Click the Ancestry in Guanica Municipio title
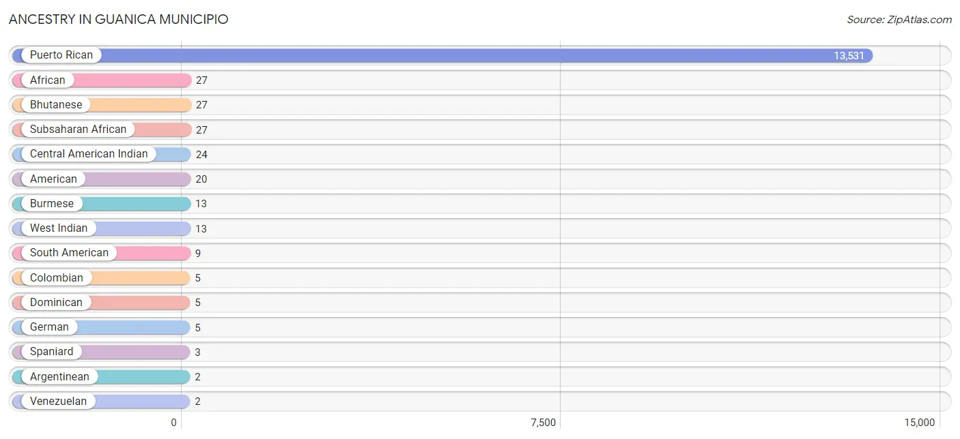Image resolution: width=960 pixels, height=439 pixels. (119, 19)
